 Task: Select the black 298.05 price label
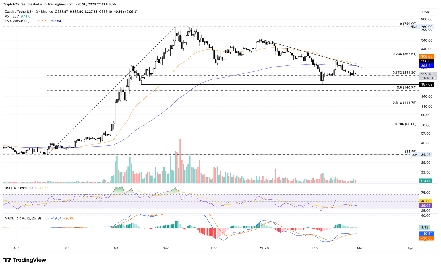tap(426, 61)
